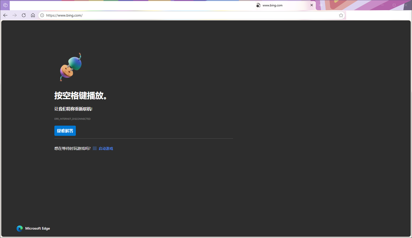Toggle the favorite star in the address bar
Screen dimensions: 412x238
[341, 15]
